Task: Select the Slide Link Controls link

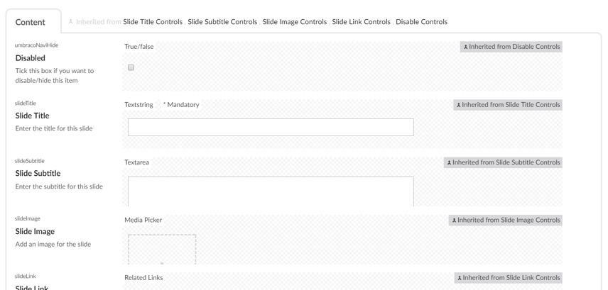Action: (x=361, y=22)
